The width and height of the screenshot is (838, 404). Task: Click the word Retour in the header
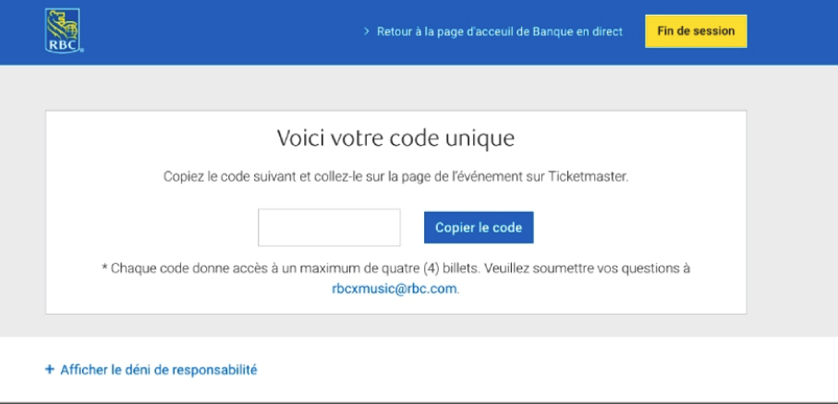(394, 31)
